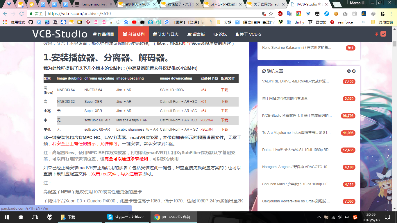Screen dimensions: 397x223
Task: Open a new browser tab
Action: point(337,4)
